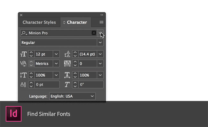Click the font size icon

[23, 54]
